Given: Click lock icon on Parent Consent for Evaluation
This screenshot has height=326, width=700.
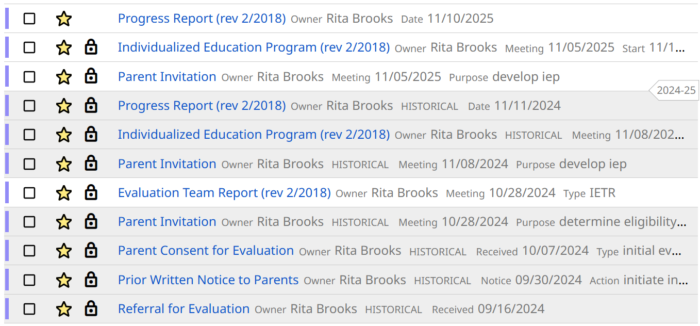Looking at the screenshot, I should click(91, 251).
